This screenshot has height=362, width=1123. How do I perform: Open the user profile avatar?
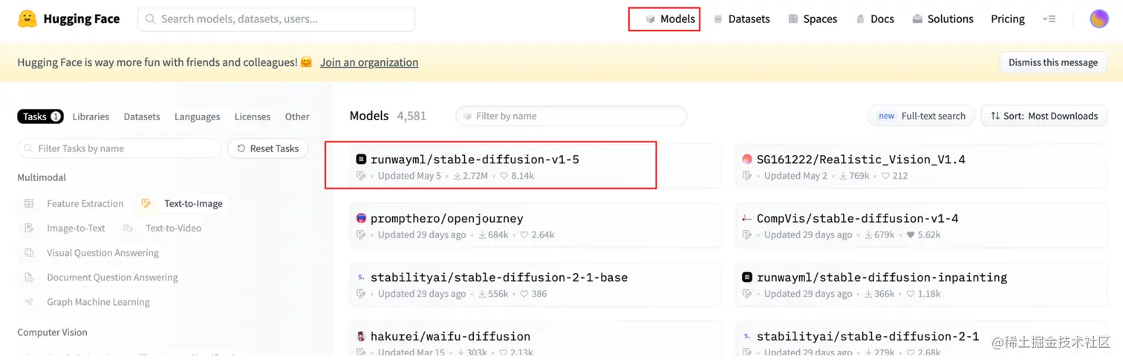click(x=1098, y=19)
